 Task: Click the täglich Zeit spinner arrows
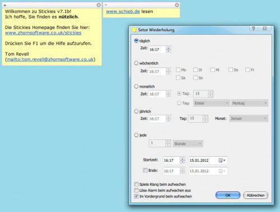click(x=168, y=50)
